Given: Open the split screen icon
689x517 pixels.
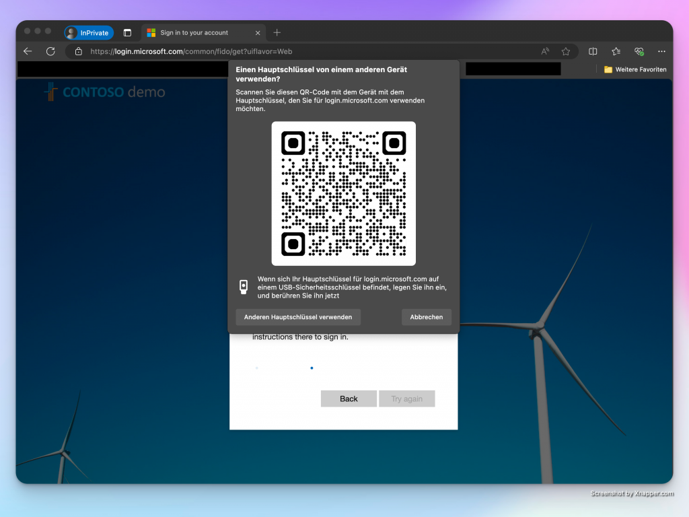Looking at the screenshot, I should 593,51.
